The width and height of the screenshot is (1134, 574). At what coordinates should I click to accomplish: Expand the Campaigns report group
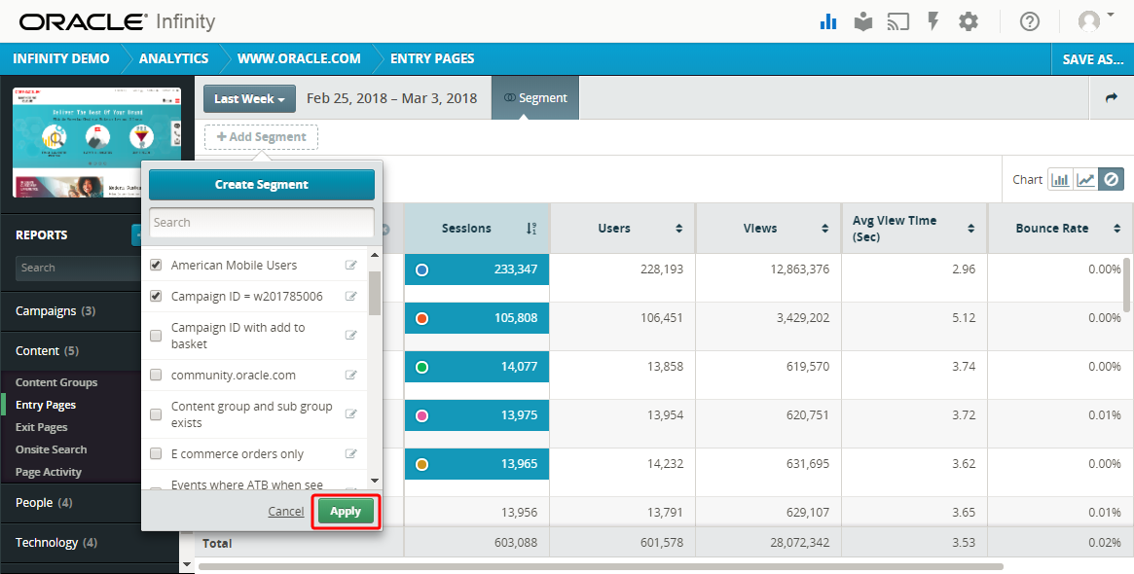[x=55, y=311]
